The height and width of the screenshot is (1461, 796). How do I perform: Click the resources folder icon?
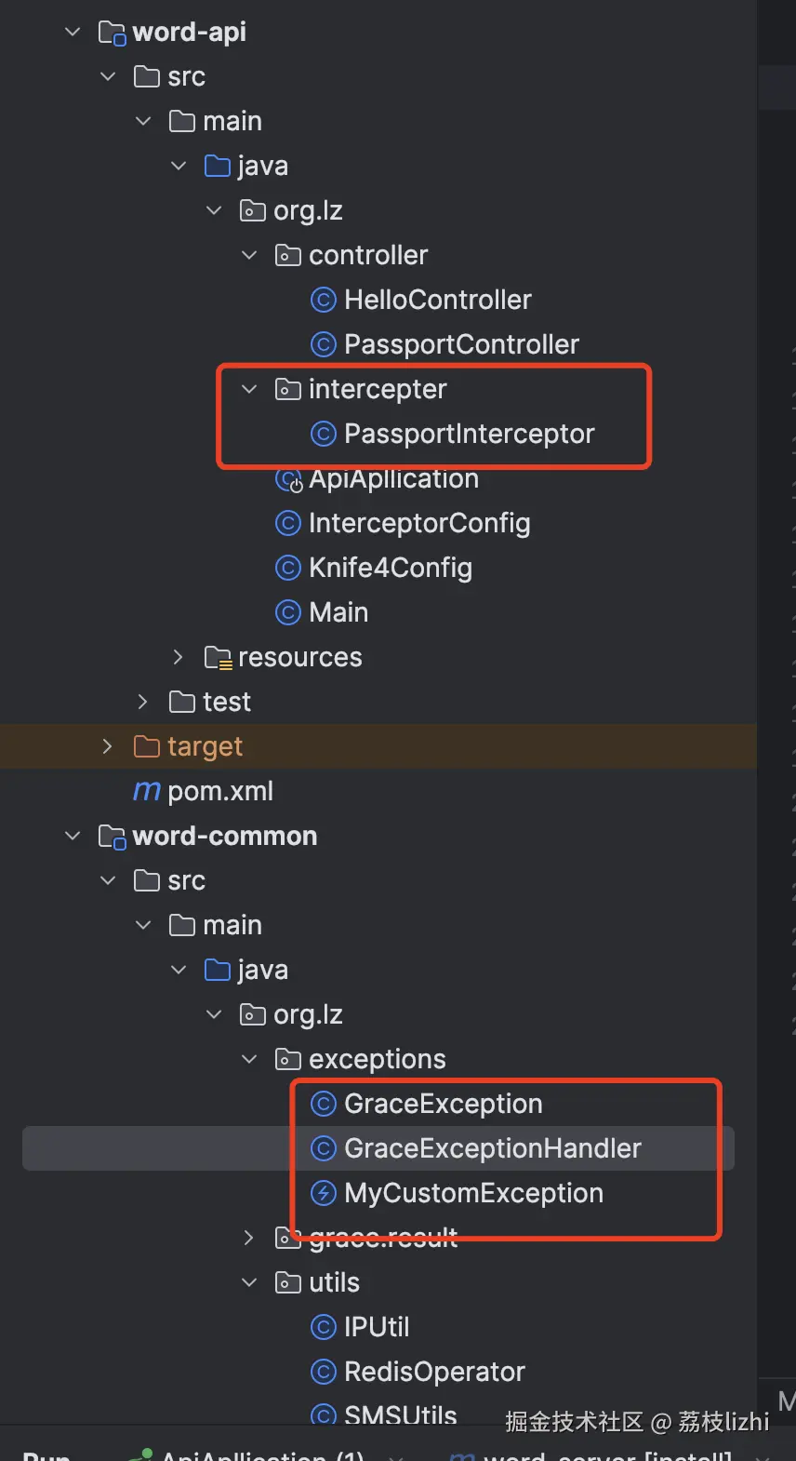[218, 658]
